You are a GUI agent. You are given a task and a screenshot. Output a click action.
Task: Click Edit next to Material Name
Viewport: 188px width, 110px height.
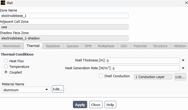click(x=58, y=89)
